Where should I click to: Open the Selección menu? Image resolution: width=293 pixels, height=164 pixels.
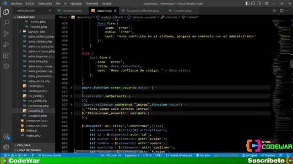point(45,4)
